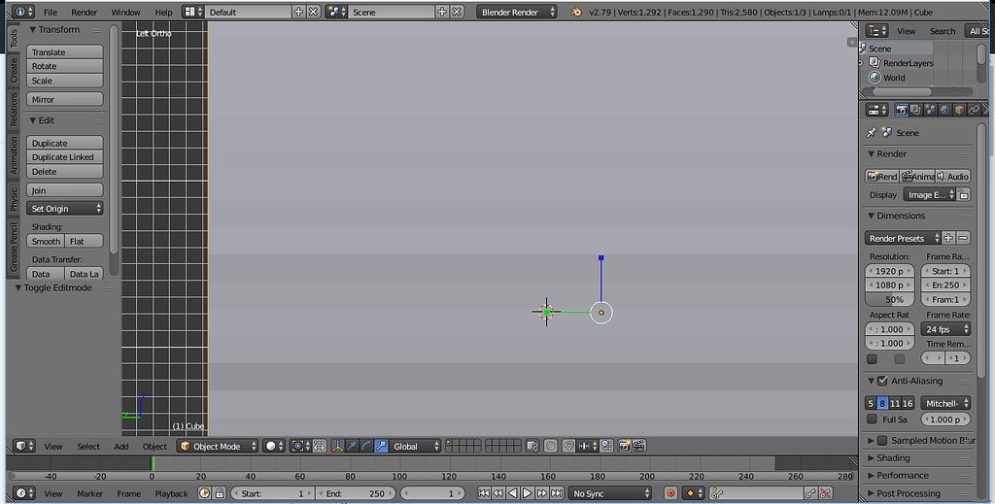Viewport: 995px width, 504px height.
Task: Click the Blender logo icon in header
Action: point(576,12)
